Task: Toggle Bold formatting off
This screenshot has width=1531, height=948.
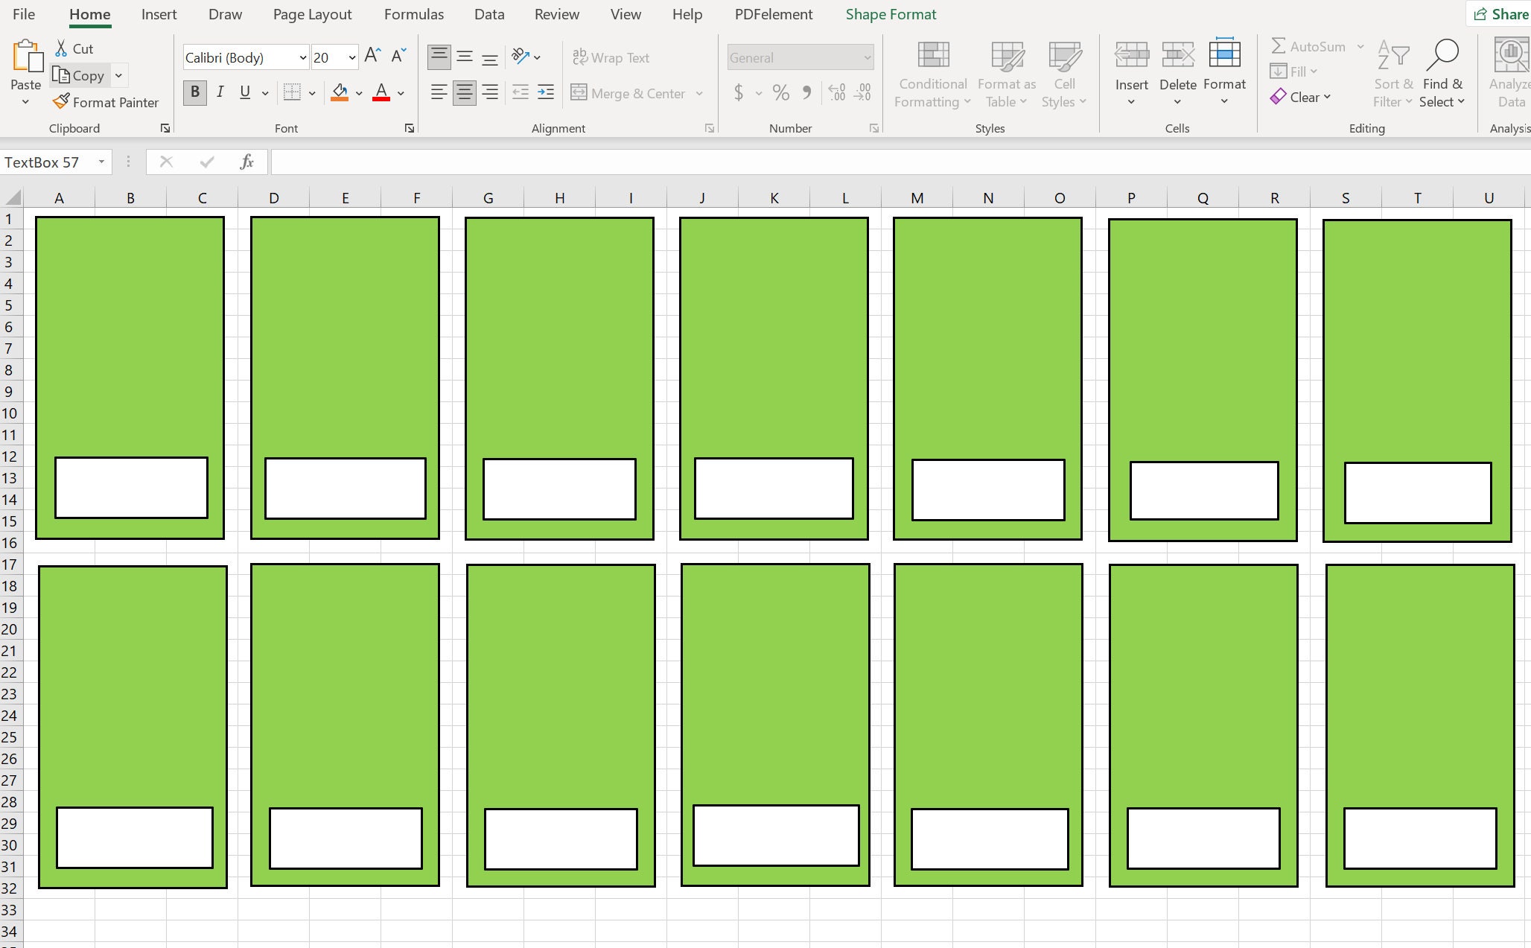Action: [x=195, y=92]
